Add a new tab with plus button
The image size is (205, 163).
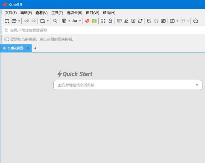point(35,48)
